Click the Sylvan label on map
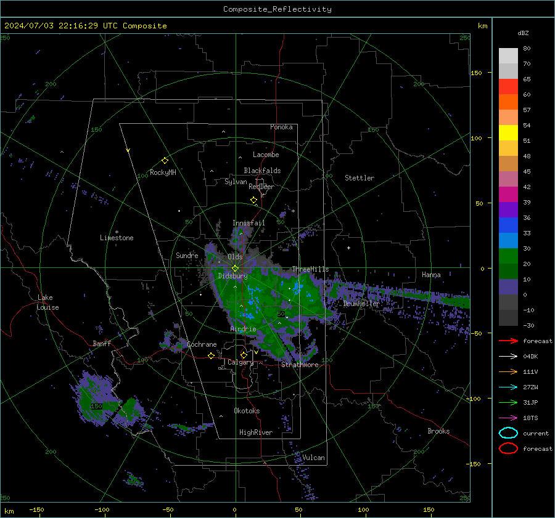The image size is (555, 518). [x=236, y=182]
